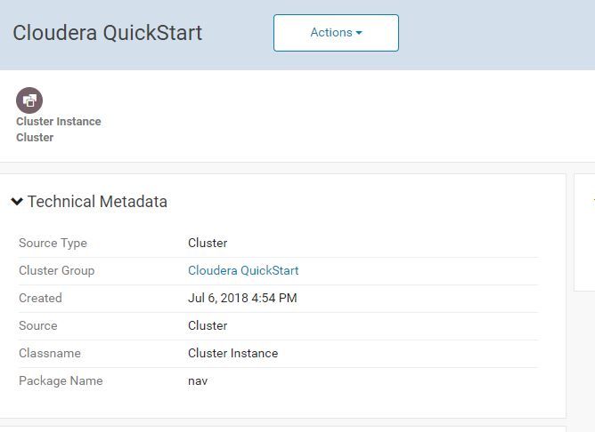Click the Classname field label
This screenshot has width=595, height=432.
click(x=49, y=353)
